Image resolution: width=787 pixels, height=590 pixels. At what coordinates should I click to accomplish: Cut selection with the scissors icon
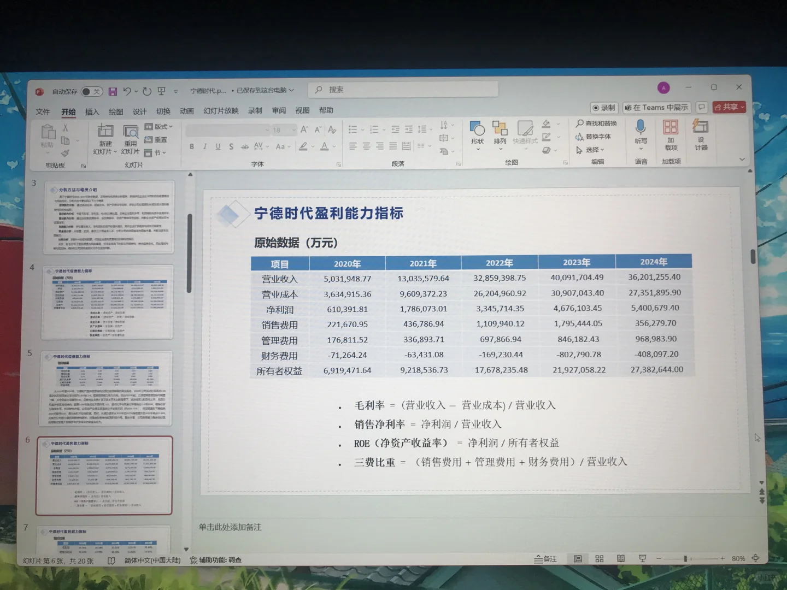pyautogui.click(x=66, y=127)
